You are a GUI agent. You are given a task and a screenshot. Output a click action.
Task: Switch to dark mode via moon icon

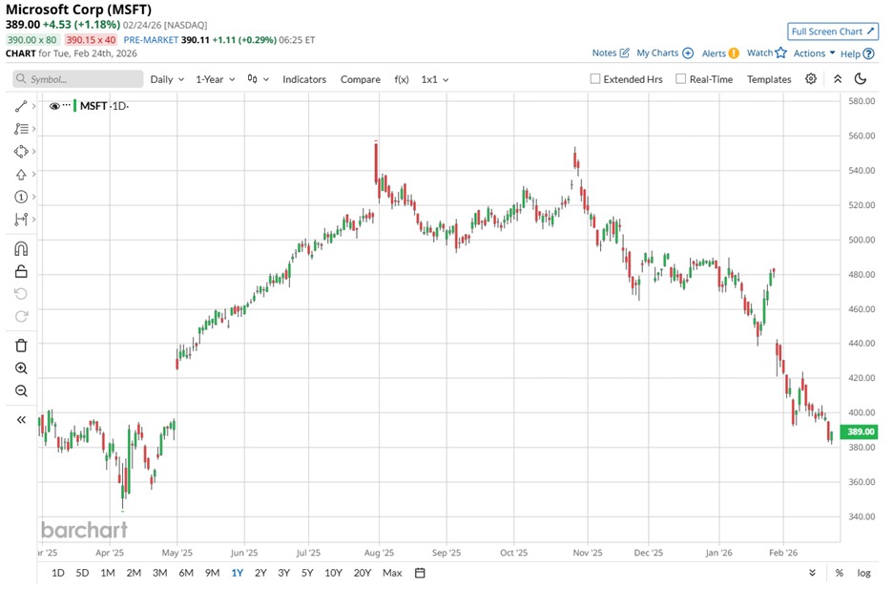pyautogui.click(x=861, y=79)
